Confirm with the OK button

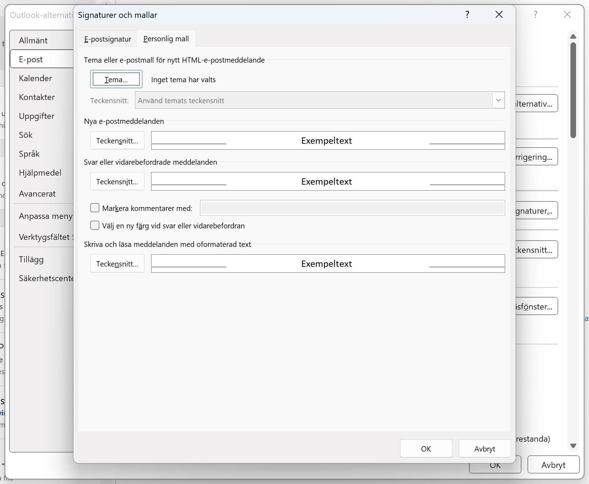425,448
